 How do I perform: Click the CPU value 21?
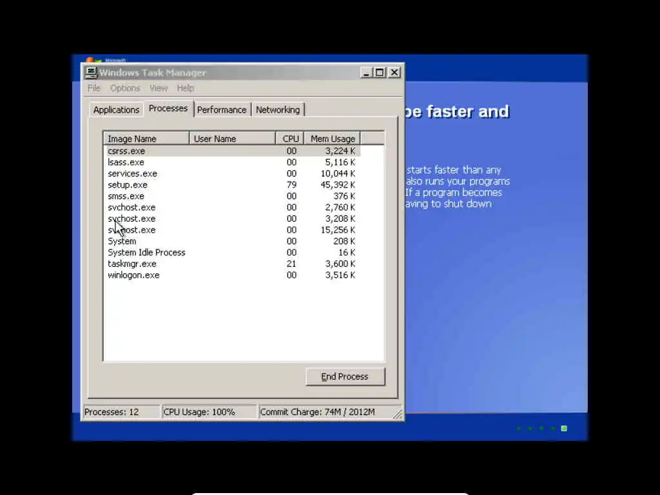[x=291, y=264]
